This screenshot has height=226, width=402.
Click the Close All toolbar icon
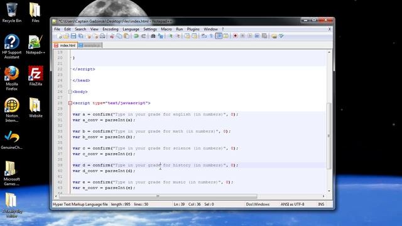click(95, 36)
